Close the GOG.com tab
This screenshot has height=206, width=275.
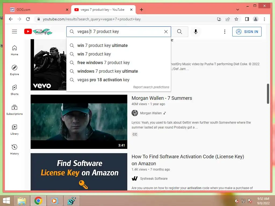click(67, 10)
